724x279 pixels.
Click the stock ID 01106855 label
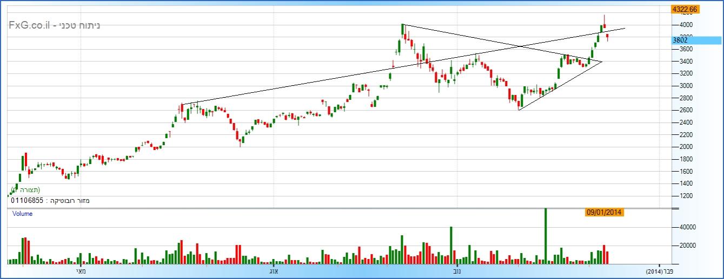[x=26, y=201]
